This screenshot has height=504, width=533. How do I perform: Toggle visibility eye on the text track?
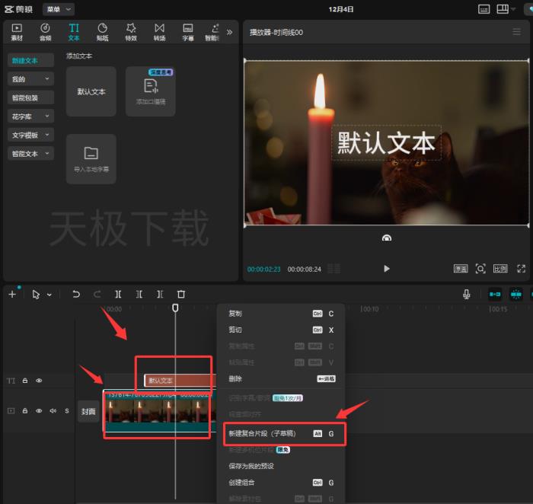click(x=40, y=381)
